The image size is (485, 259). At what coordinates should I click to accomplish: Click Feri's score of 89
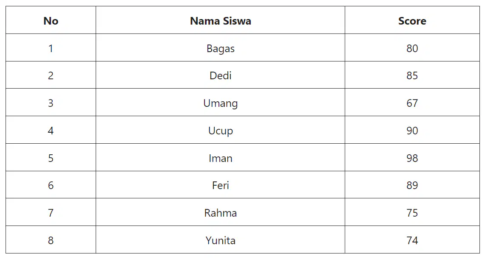pyautogui.click(x=412, y=185)
